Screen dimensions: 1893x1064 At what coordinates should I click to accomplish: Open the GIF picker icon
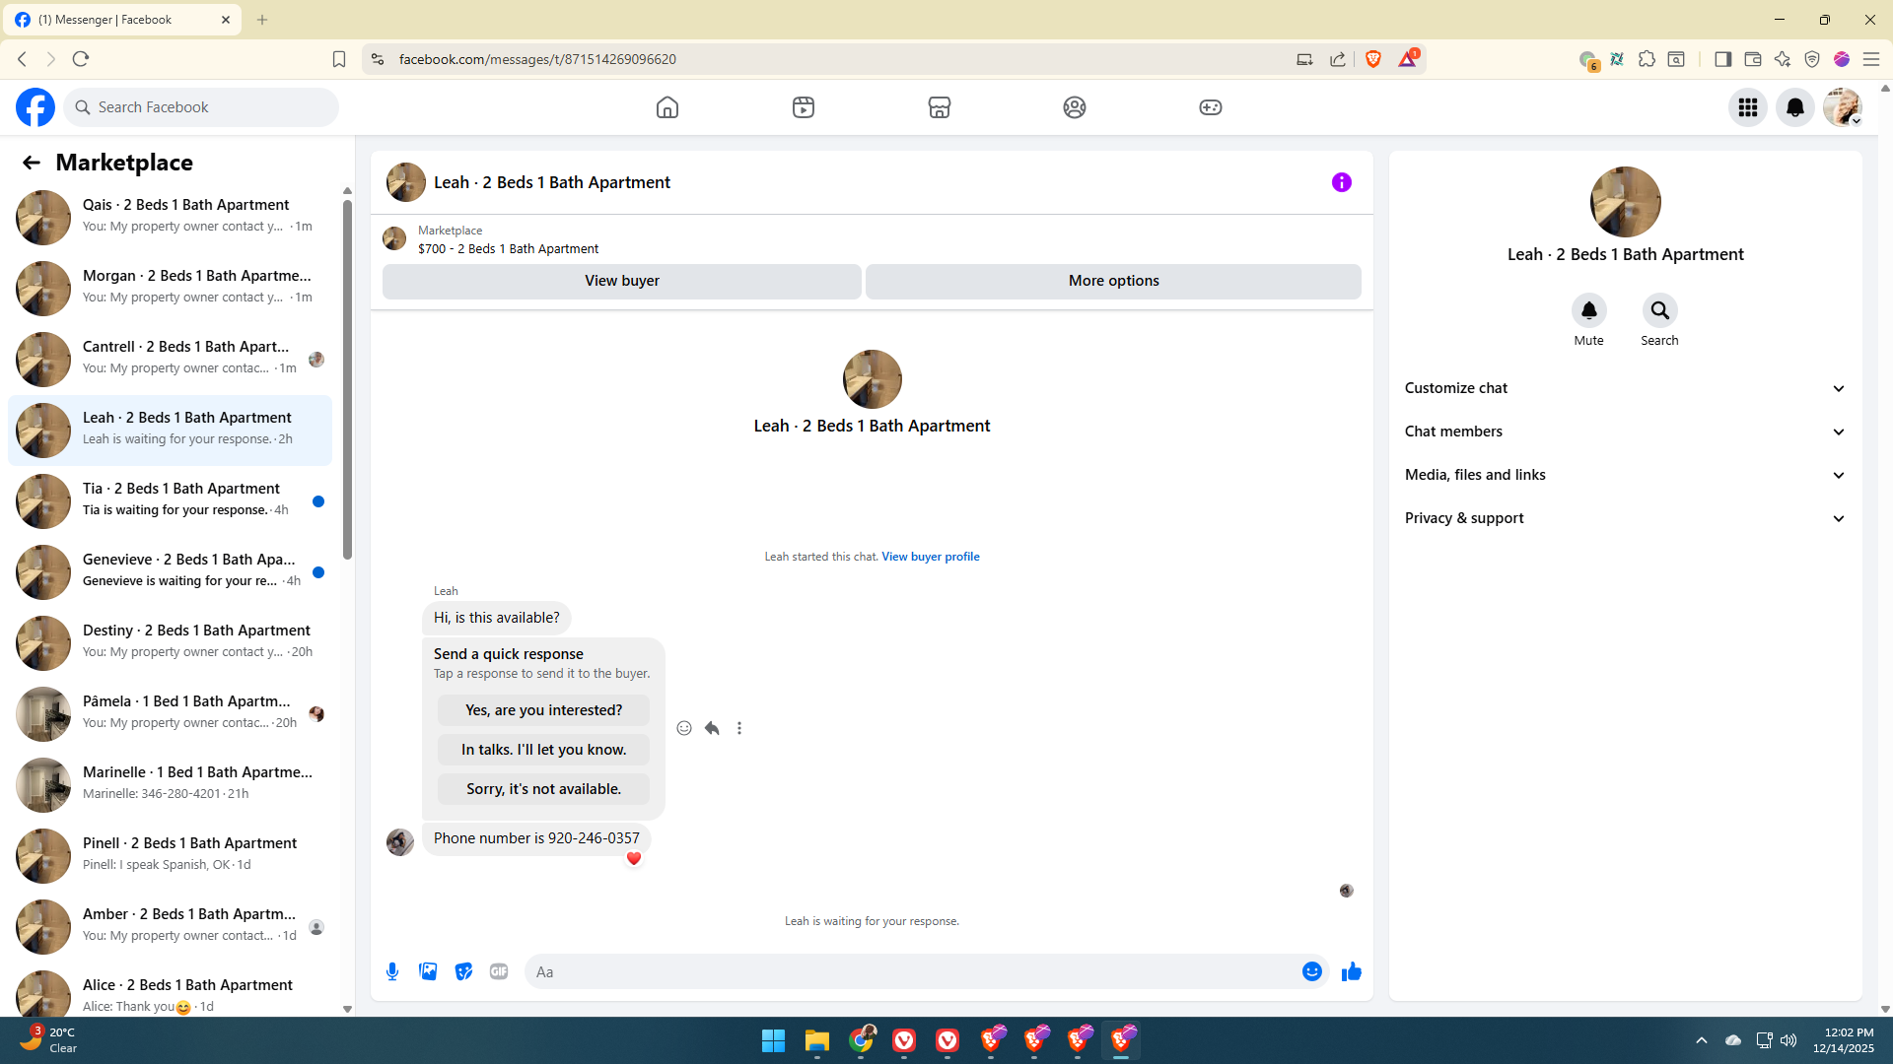[x=499, y=971]
